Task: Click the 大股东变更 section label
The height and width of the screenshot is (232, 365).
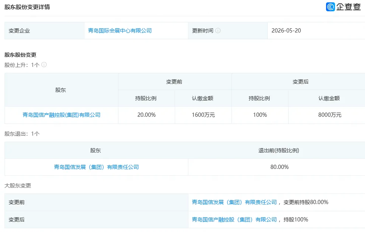Action: (x=18, y=186)
